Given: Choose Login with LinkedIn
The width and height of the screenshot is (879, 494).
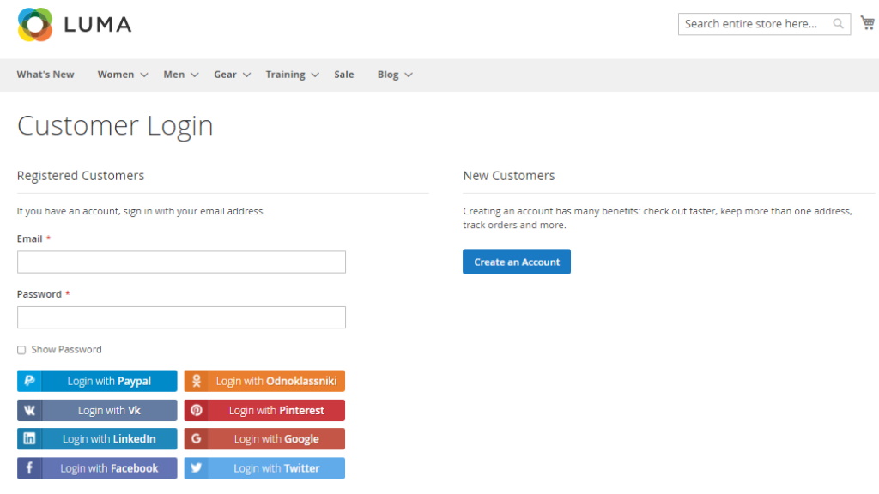Looking at the screenshot, I should pos(97,438).
